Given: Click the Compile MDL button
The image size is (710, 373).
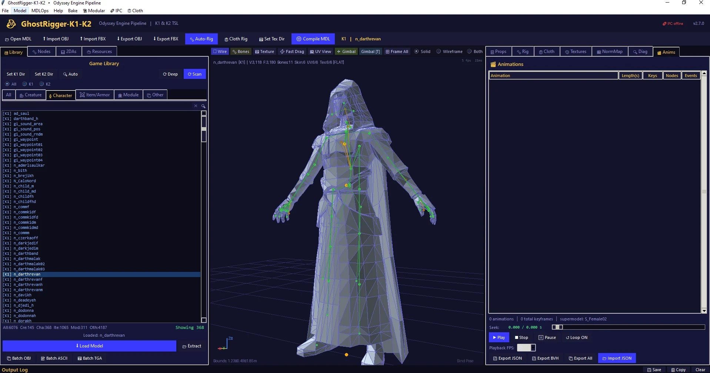Looking at the screenshot, I should pyautogui.click(x=313, y=39).
